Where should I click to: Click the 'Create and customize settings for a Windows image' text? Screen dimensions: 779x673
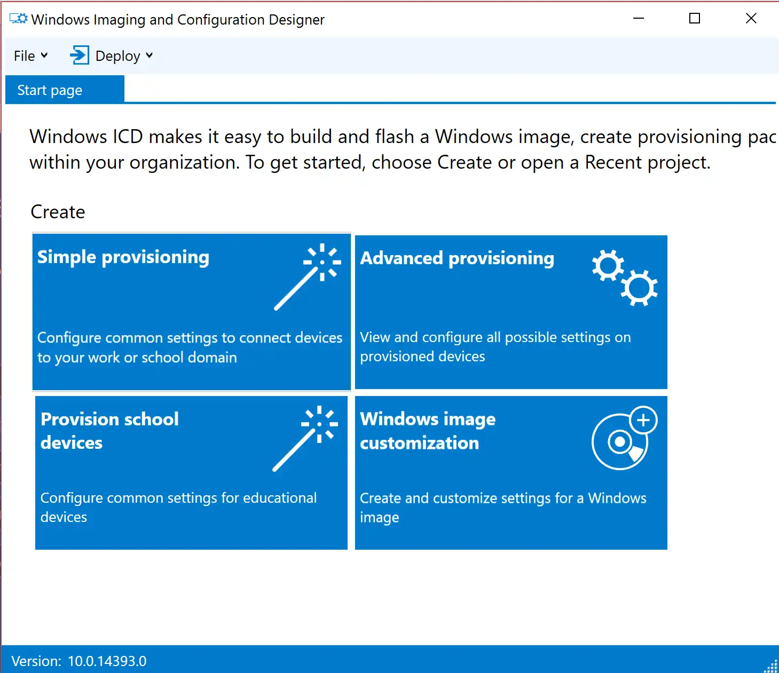[503, 508]
